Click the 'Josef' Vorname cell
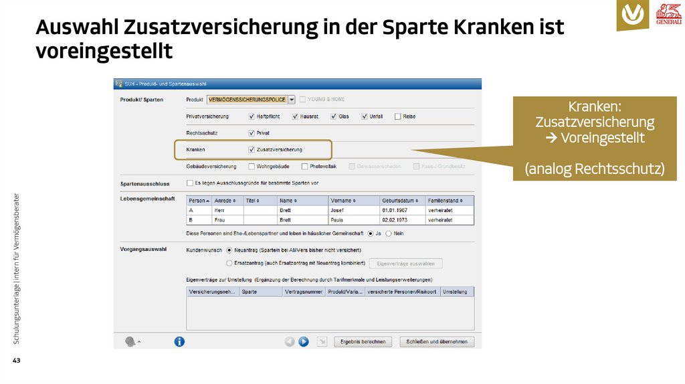685x384 pixels. tap(354, 211)
